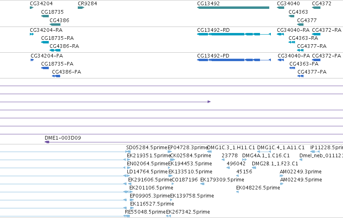343x218 pixels.
Task: Open the EP04728.3prime EST label
Action: tap(187, 148)
